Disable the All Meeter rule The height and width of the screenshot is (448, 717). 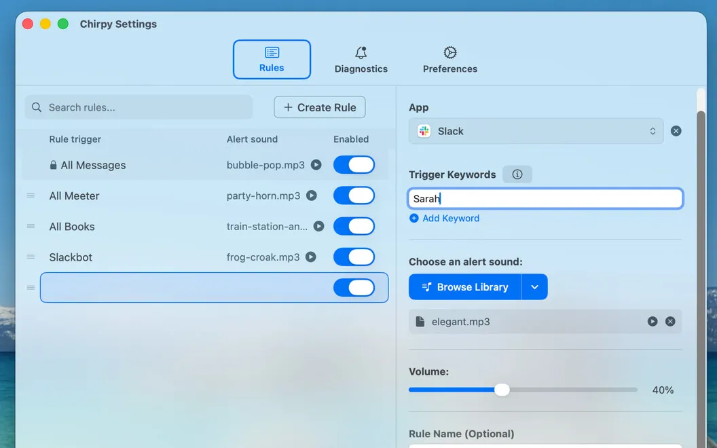click(354, 195)
